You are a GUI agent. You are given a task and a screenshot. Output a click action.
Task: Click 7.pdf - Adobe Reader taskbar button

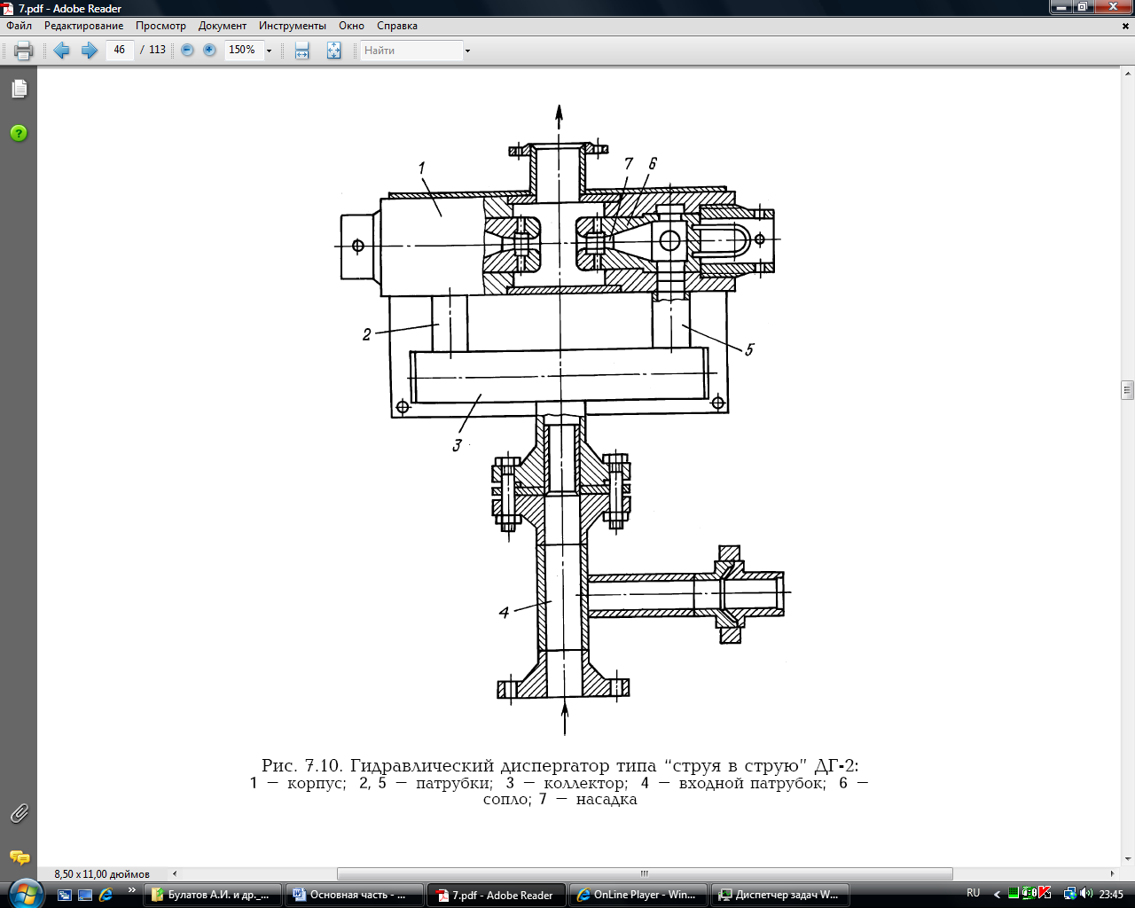coord(496,895)
